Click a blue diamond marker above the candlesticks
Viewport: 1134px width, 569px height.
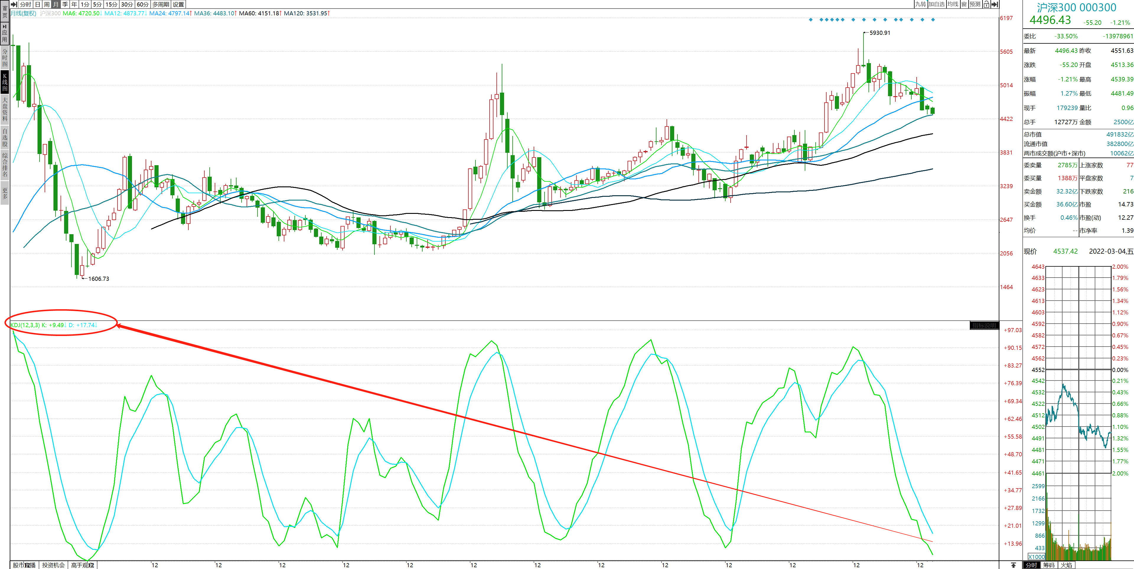coord(853,20)
